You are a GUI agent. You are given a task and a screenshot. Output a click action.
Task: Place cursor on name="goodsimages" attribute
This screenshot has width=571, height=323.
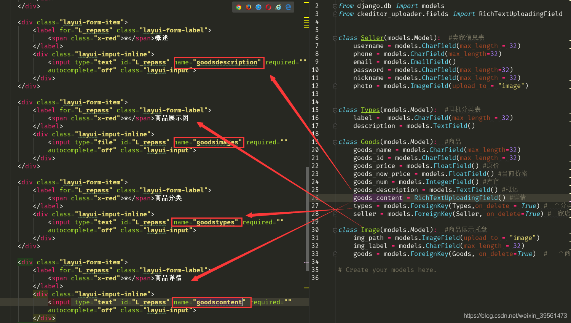tap(208, 142)
